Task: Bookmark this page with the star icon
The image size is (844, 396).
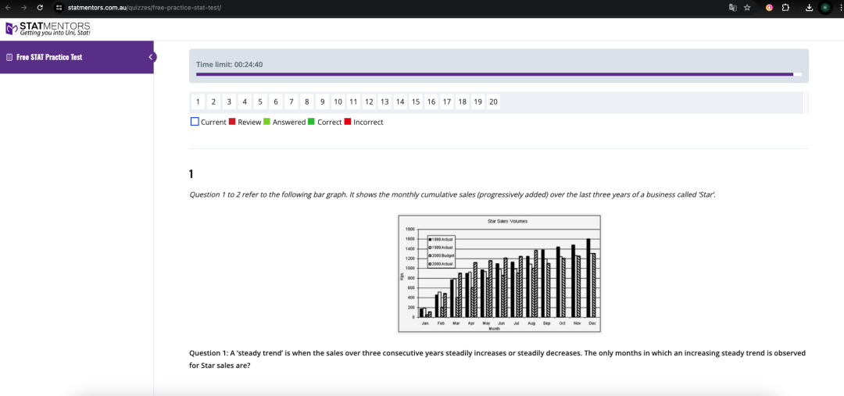Action: (747, 8)
